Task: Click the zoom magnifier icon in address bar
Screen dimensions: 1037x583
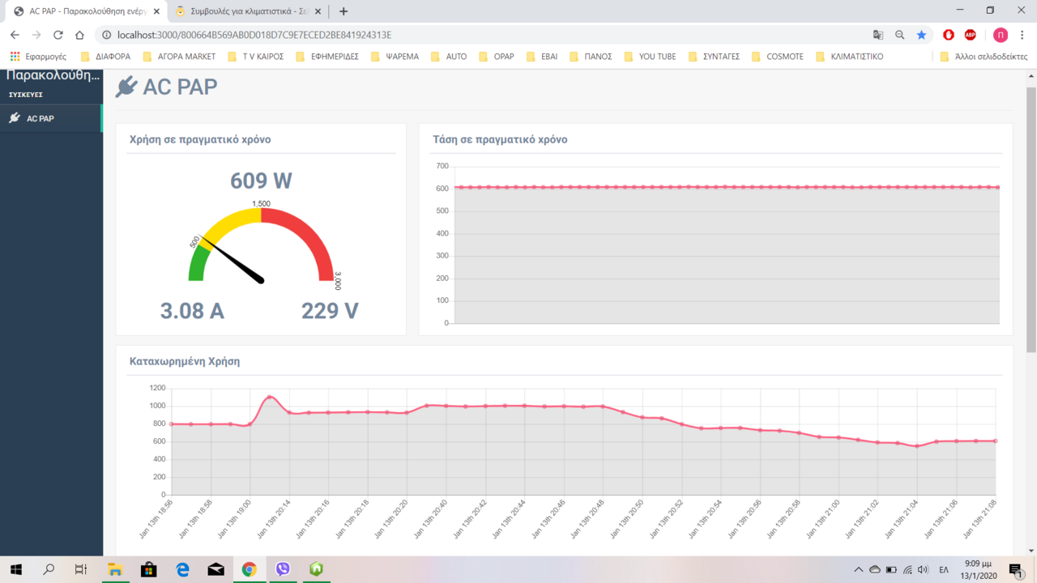Action: coord(900,35)
